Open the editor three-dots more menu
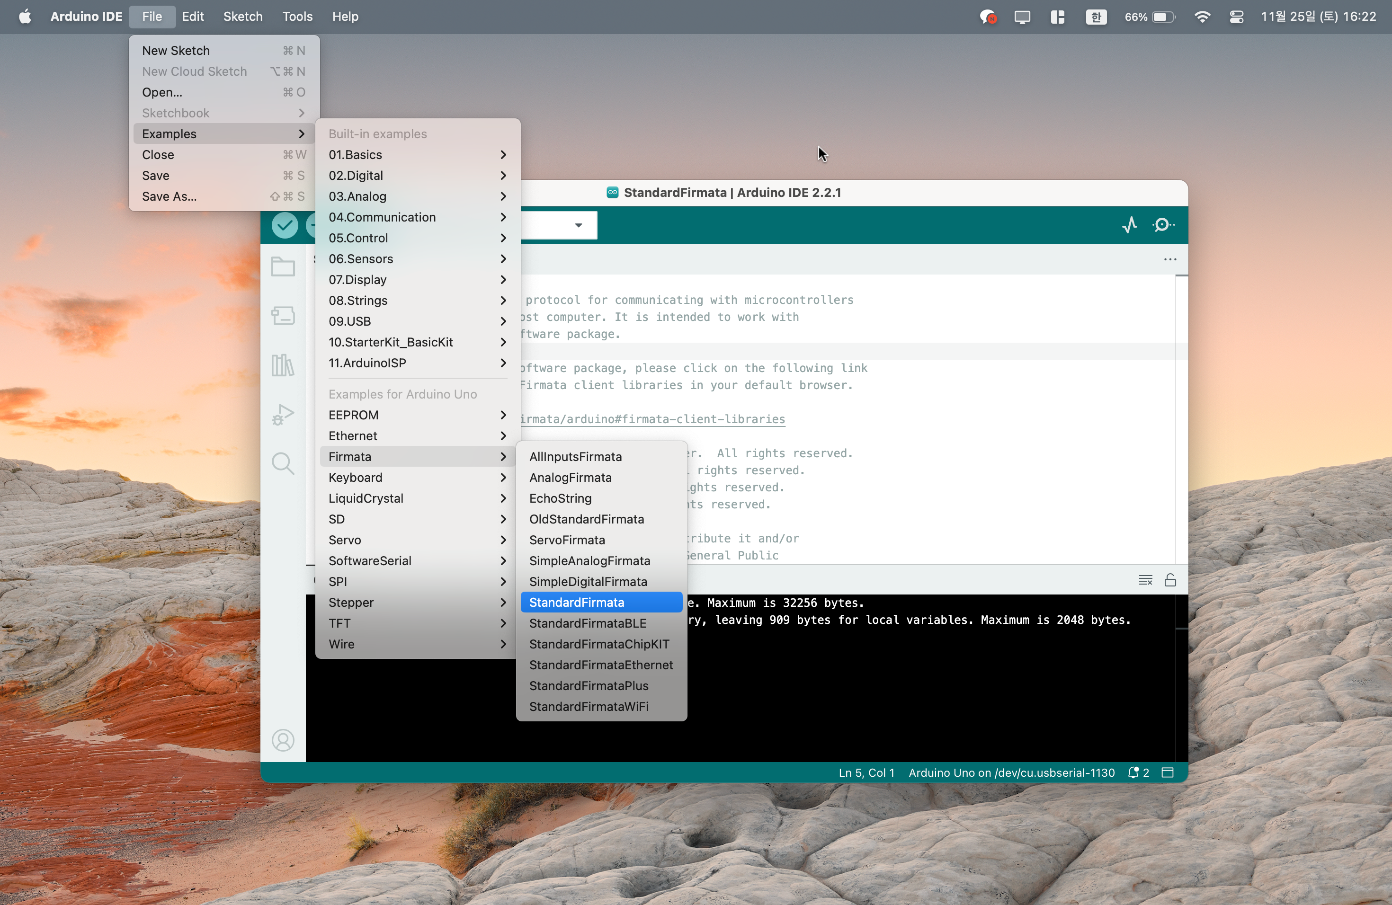The height and width of the screenshot is (905, 1392). 1170,259
